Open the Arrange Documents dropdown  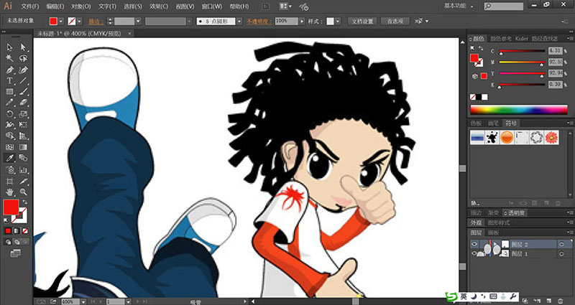[x=285, y=6]
